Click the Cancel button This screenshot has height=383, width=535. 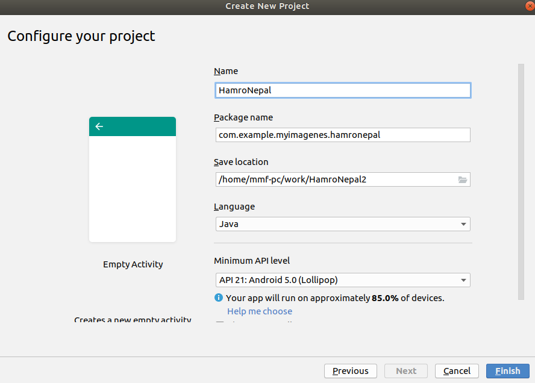point(457,371)
